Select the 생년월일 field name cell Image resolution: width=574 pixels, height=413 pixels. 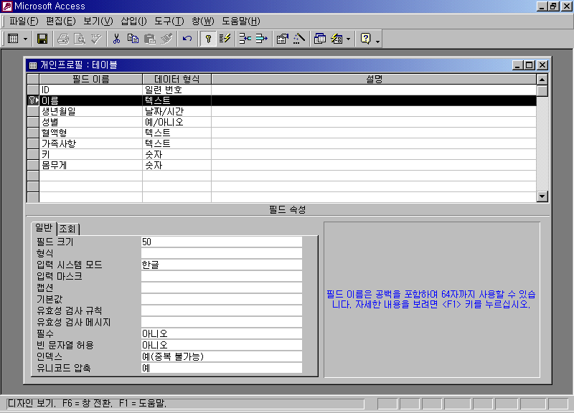point(91,111)
